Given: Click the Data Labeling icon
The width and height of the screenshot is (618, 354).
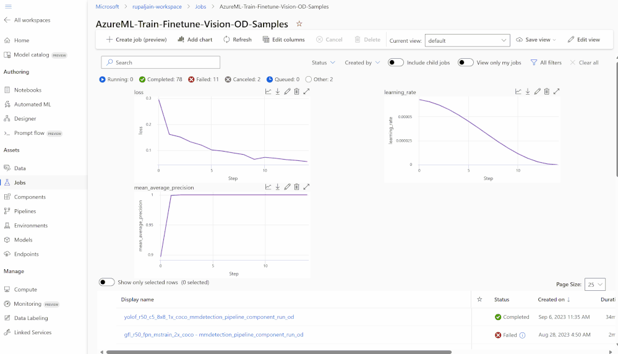Looking at the screenshot, I should (x=7, y=318).
